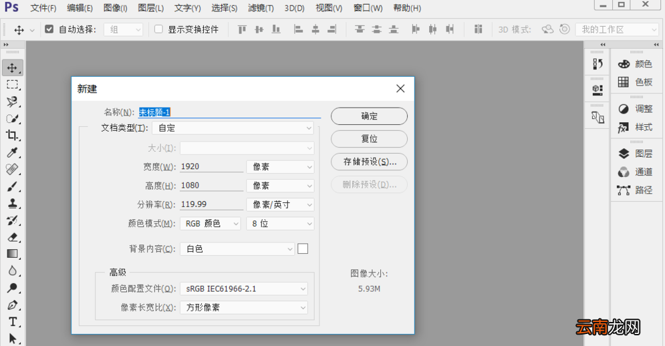Open the 我的工作区 workspace dropdown
The image size is (665, 346).
[617, 29]
